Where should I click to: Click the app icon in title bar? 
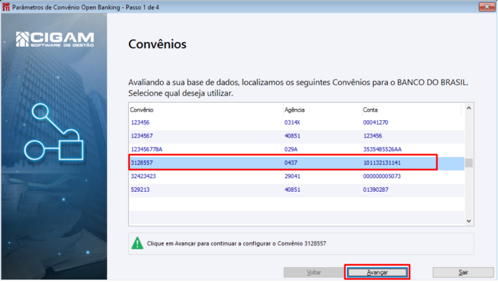click(x=6, y=7)
